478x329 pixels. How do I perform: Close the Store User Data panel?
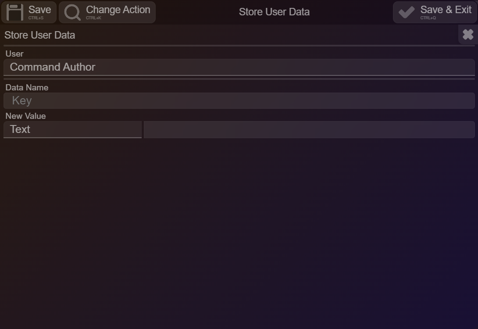coord(468,35)
